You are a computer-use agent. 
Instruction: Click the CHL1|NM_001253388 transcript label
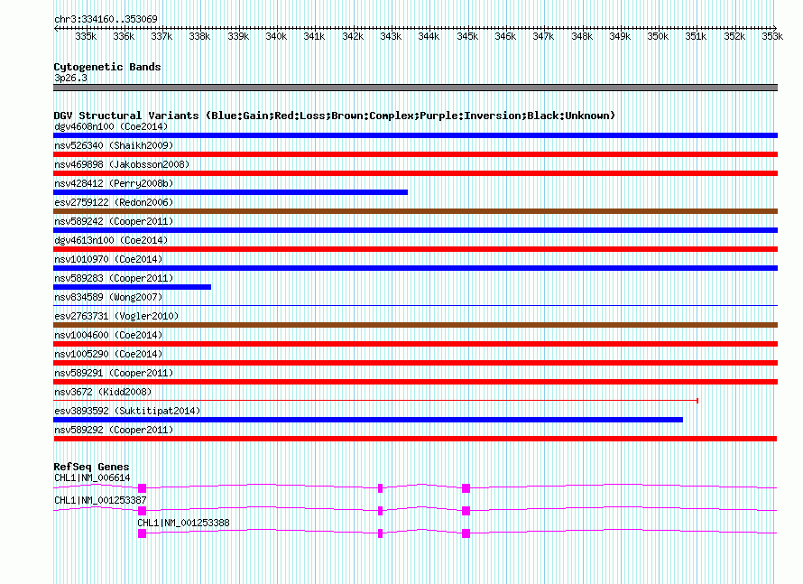point(183,523)
